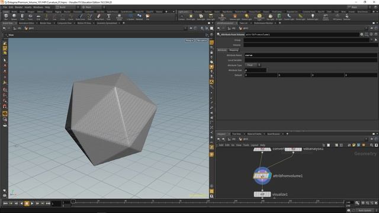Open the File menu

point(5,7)
